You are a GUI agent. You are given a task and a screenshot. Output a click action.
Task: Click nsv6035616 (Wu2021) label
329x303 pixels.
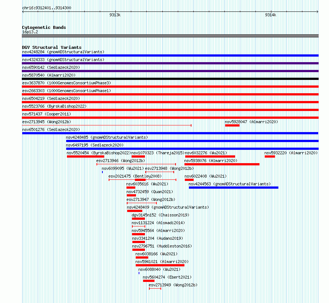coord(147,184)
